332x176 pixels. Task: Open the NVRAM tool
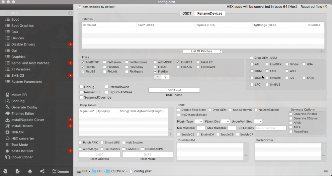tap(14, 132)
